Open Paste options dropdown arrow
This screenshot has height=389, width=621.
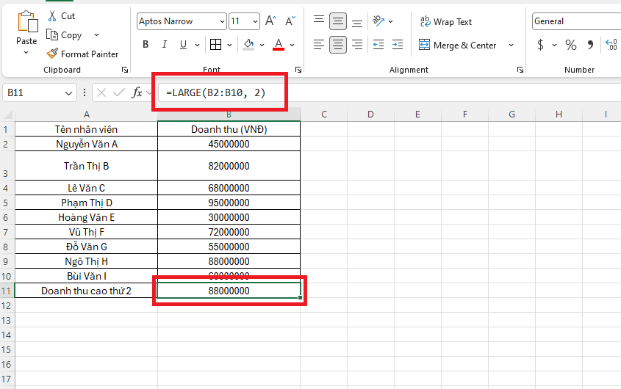click(x=26, y=52)
